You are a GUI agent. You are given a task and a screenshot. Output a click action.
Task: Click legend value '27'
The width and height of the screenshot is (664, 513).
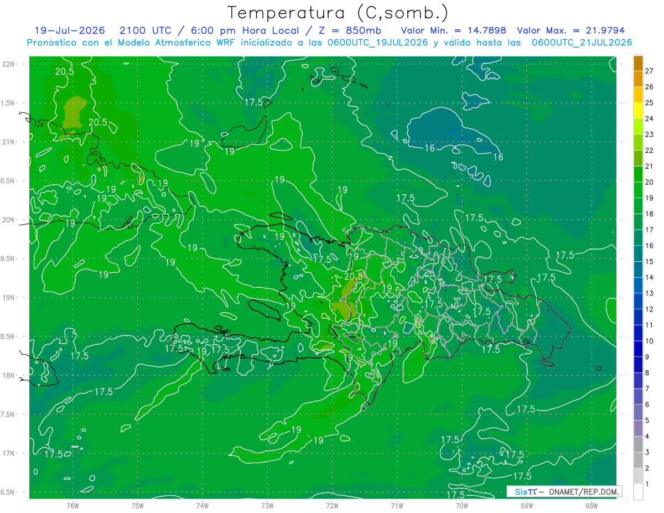(650, 71)
